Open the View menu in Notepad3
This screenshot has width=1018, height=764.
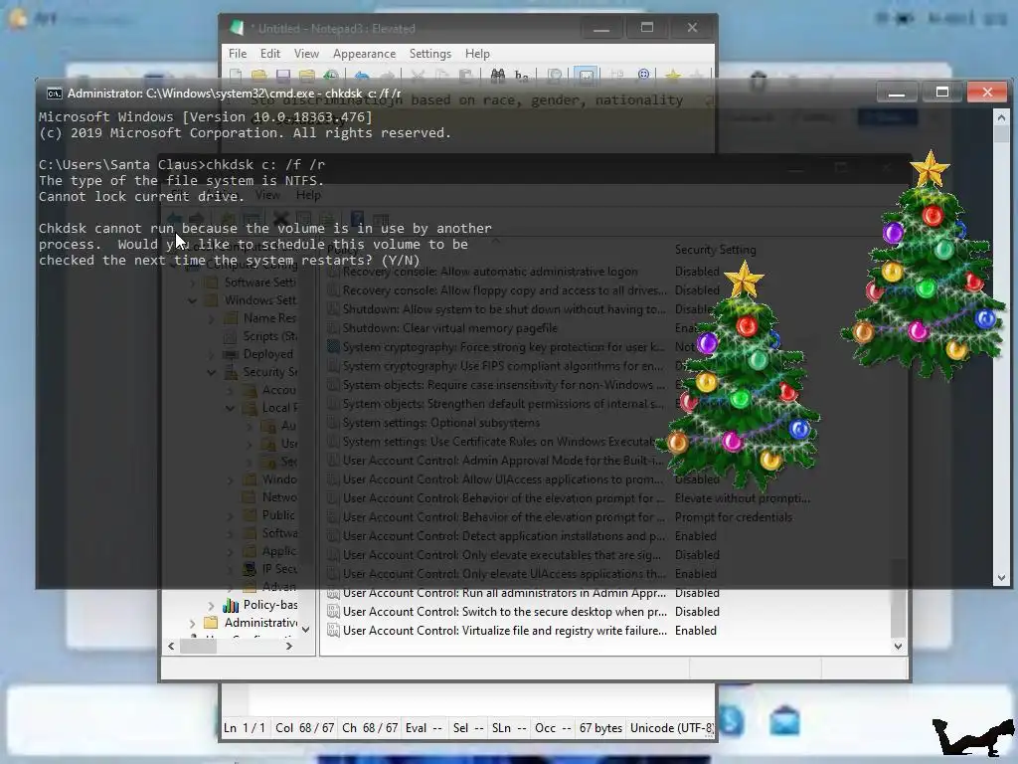306,54
